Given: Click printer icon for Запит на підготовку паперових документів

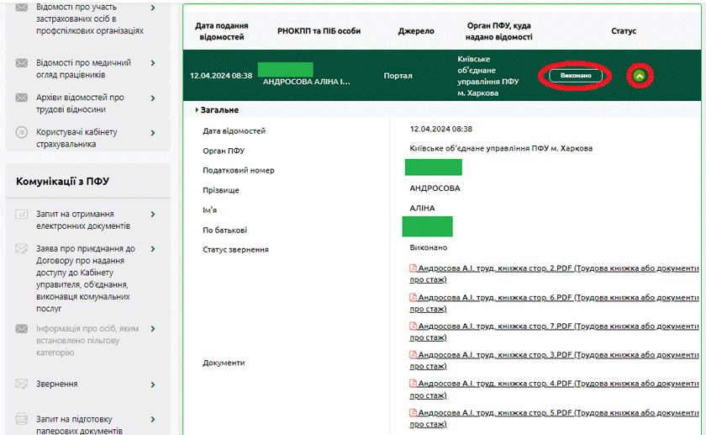Looking at the screenshot, I should click(x=21, y=419).
